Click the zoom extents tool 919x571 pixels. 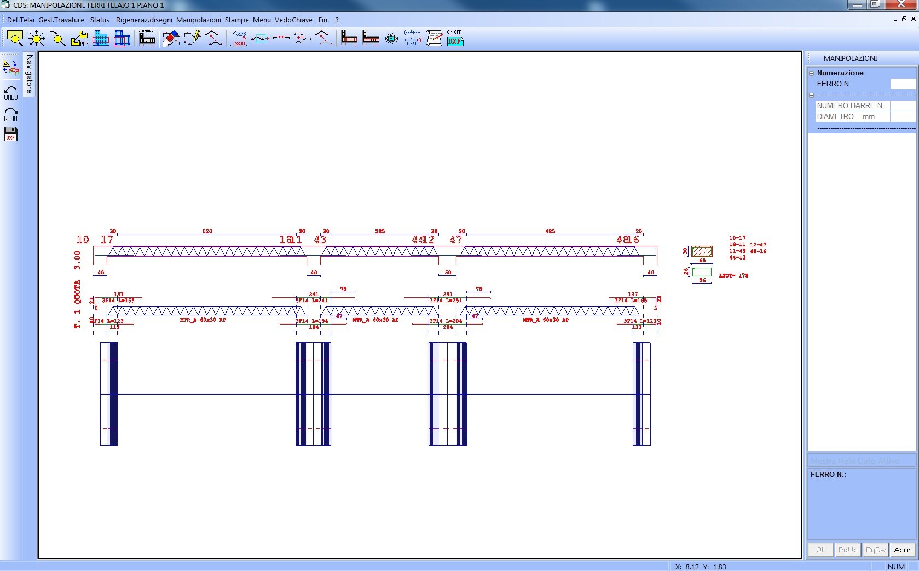(37, 38)
